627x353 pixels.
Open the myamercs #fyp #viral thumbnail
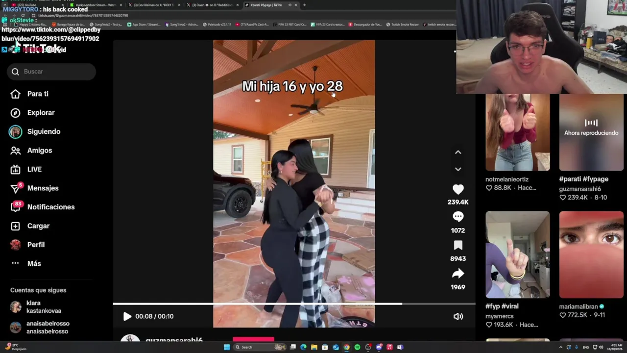click(517, 254)
